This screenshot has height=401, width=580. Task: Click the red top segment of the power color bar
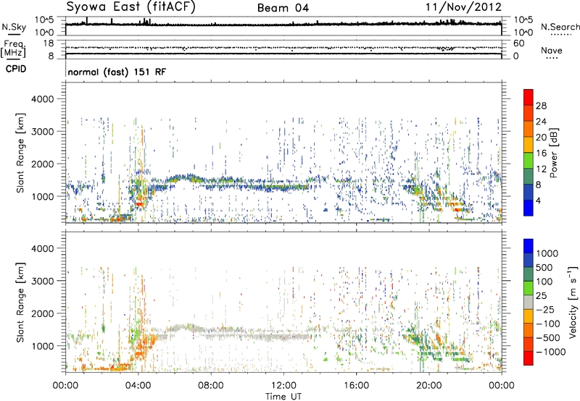click(x=529, y=97)
